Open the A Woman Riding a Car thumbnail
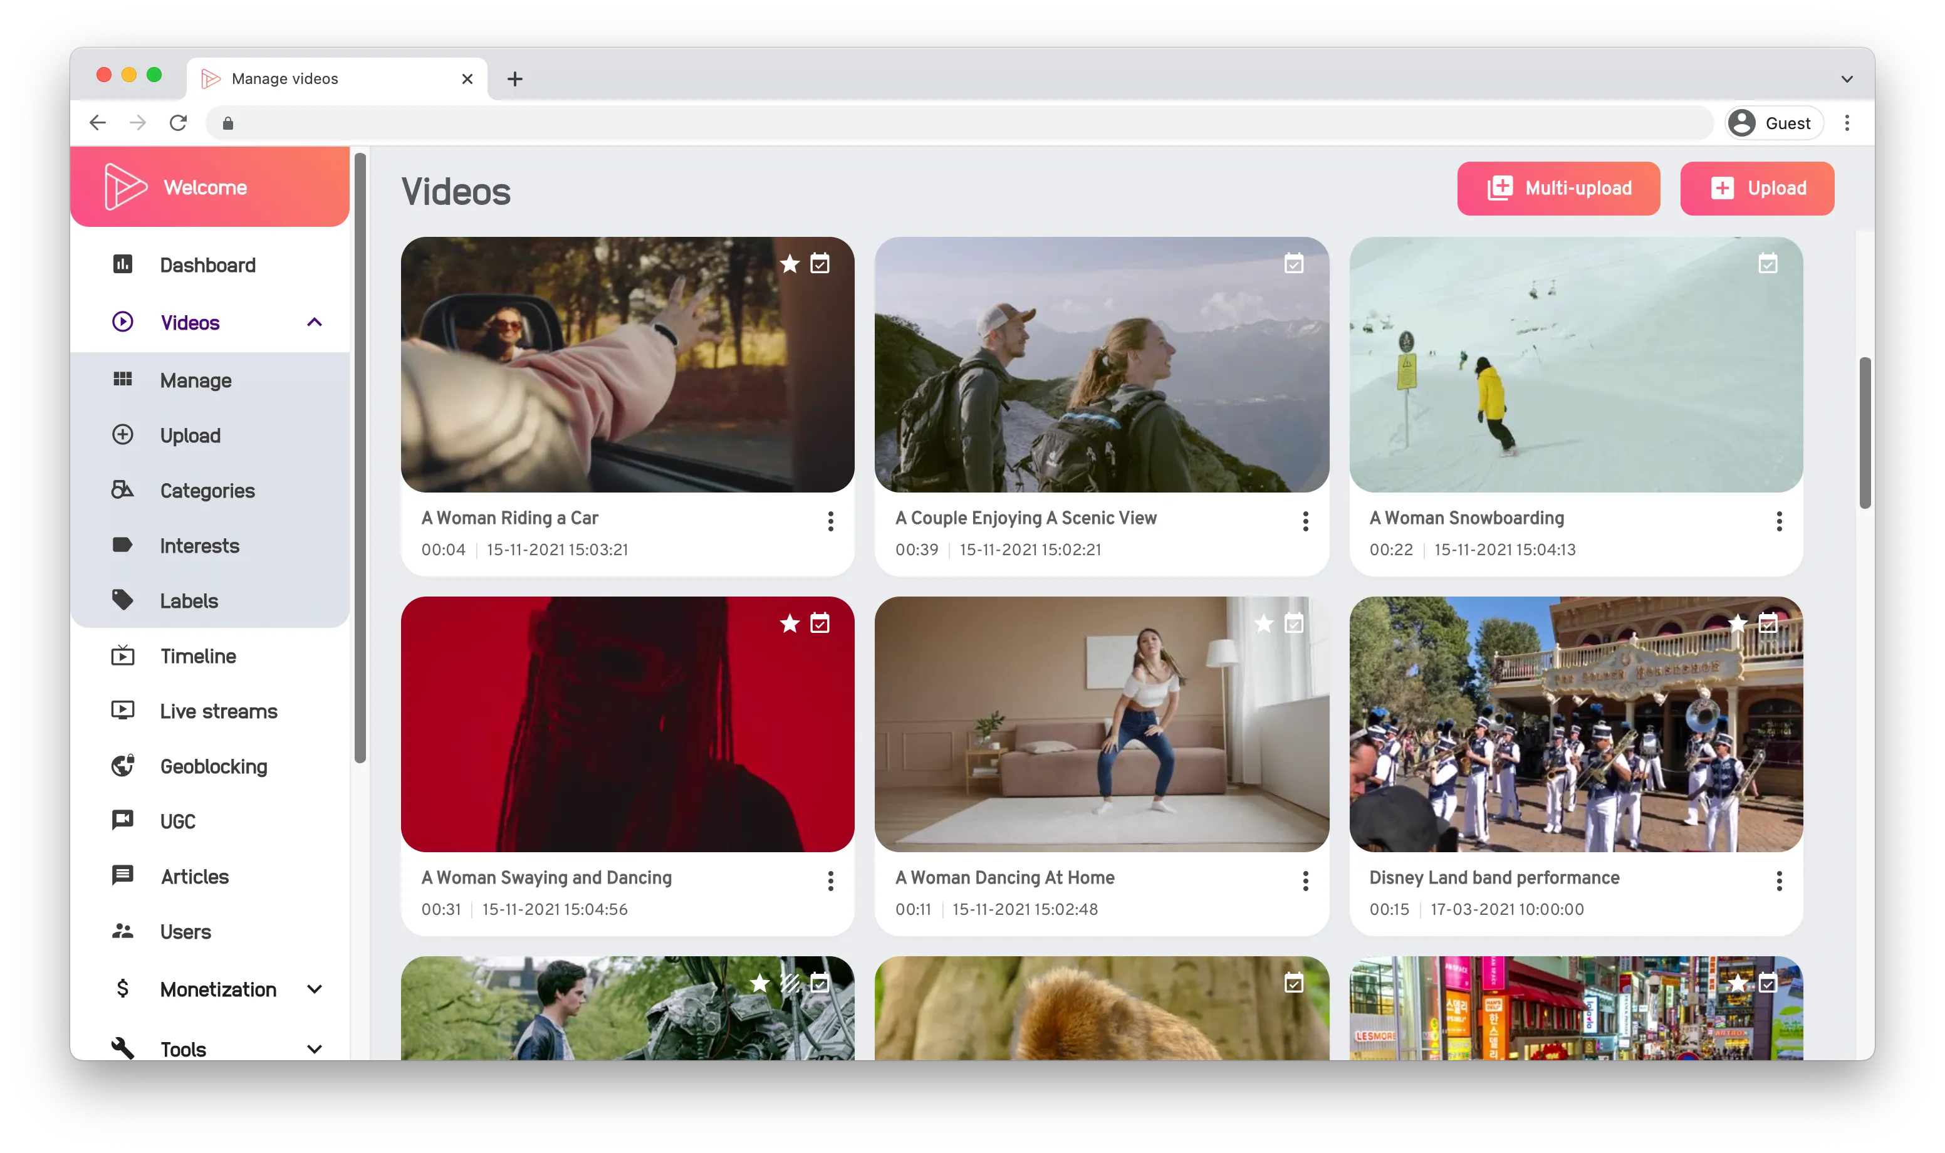1945x1153 pixels. (628, 365)
